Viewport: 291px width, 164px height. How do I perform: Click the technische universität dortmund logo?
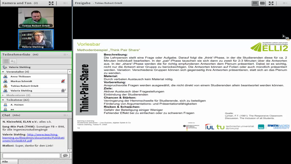[x=235, y=127]
